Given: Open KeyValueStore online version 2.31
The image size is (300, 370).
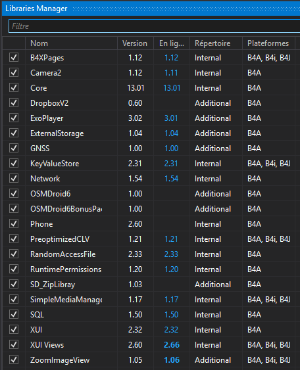Looking at the screenshot, I should click(x=171, y=163).
